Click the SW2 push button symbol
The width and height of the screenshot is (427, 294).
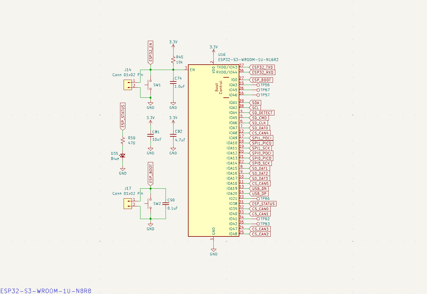pos(149,204)
